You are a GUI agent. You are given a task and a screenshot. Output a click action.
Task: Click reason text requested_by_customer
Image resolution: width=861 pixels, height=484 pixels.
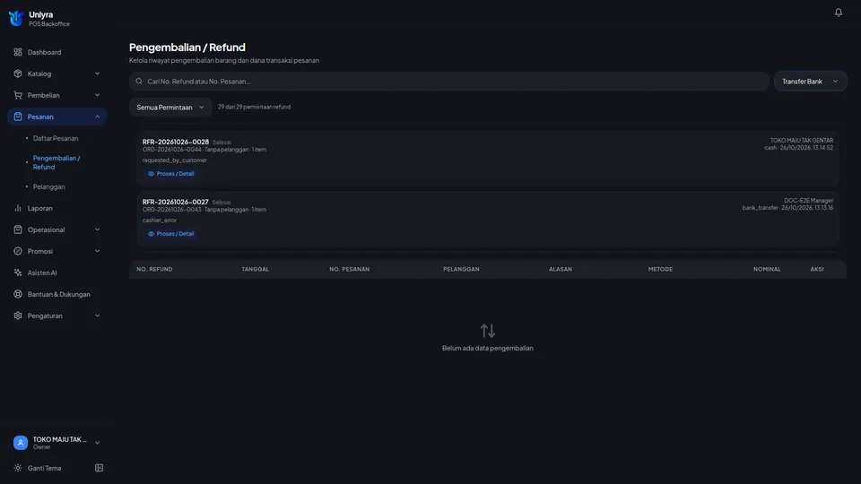[x=175, y=160]
